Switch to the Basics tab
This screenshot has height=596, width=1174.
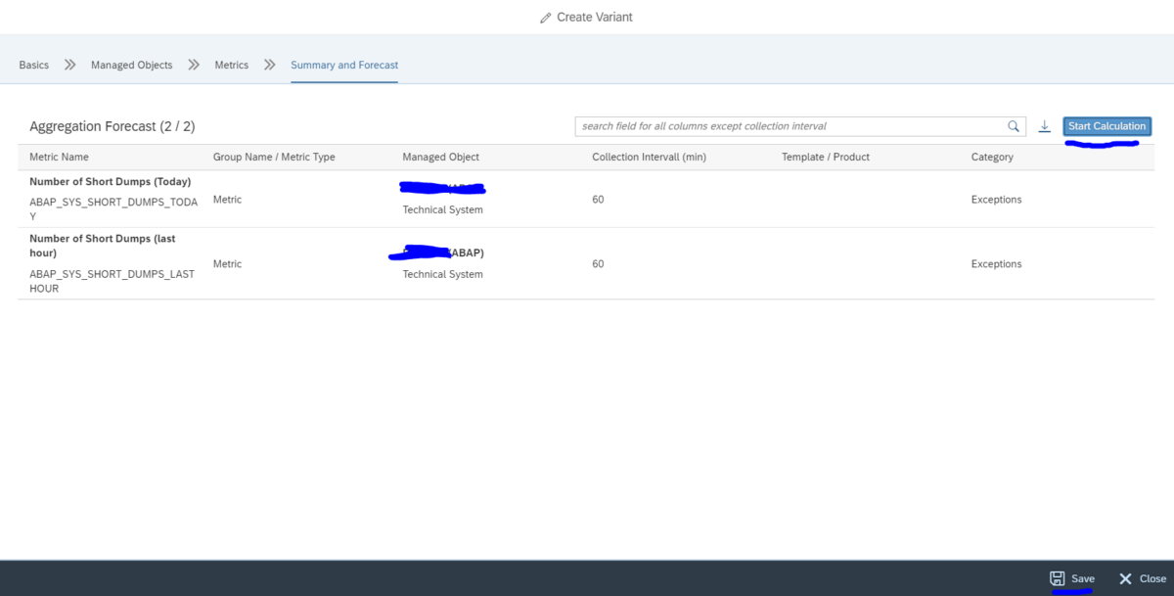click(x=32, y=64)
